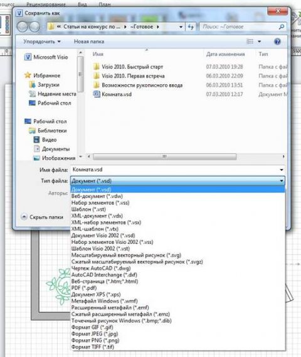301x357 pixels.
Task: Choose XML-набор элементов (*.vsx) file type
Action: click(178, 222)
